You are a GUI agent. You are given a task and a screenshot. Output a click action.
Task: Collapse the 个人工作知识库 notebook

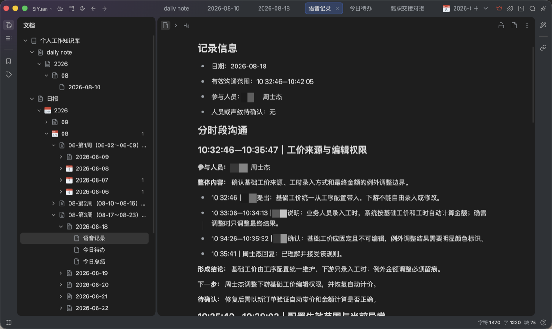[26, 41]
